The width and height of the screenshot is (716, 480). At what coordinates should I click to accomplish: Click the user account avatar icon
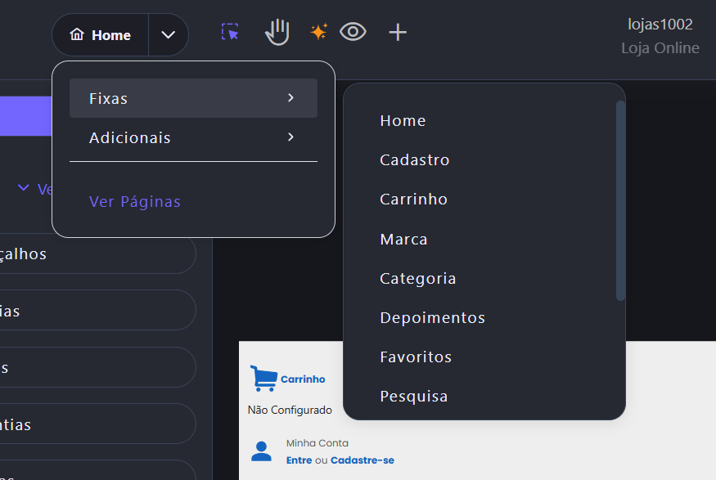[x=261, y=451]
